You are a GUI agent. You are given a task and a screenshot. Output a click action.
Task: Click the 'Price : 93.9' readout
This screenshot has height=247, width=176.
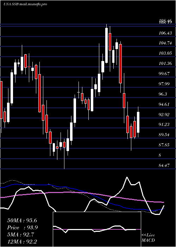click(x=23, y=228)
